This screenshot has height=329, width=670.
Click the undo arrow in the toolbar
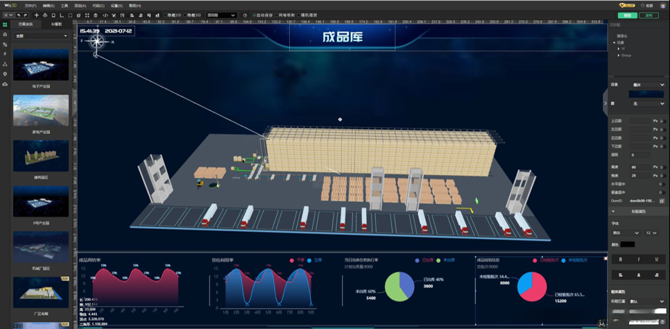[18, 15]
